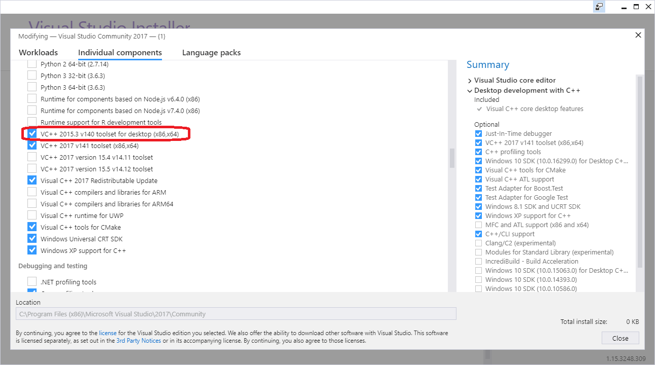Check Clang/C2 (experimental)
The width and height of the screenshot is (655, 365).
tap(478, 243)
